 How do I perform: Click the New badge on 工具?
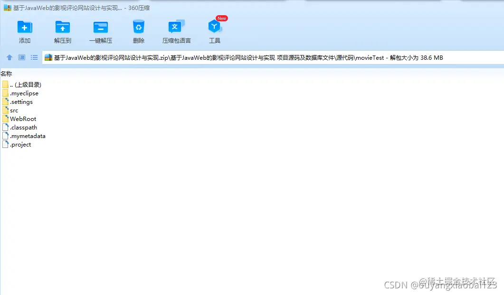pyautogui.click(x=222, y=18)
